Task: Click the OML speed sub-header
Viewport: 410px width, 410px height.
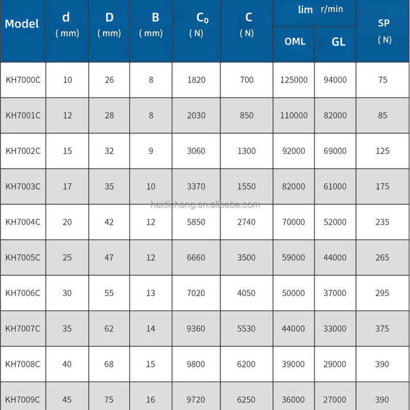Action: click(x=294, y=42)
